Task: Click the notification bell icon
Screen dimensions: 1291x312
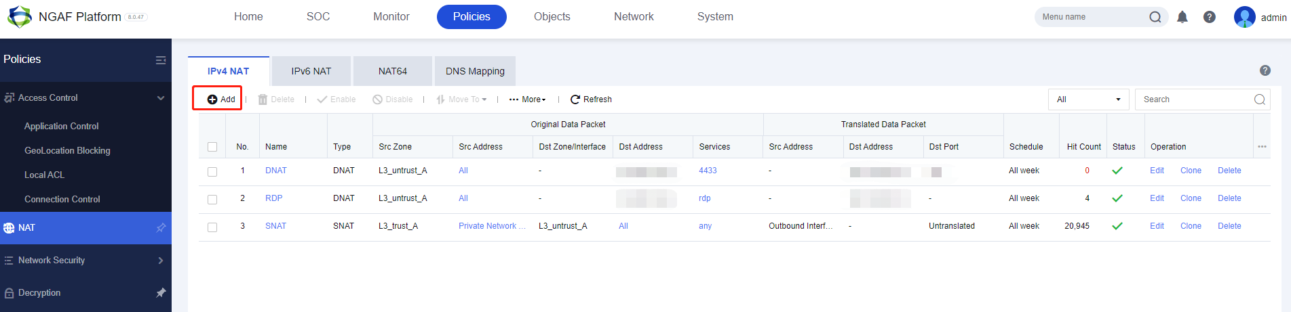Action: [x=1182, y=17]
